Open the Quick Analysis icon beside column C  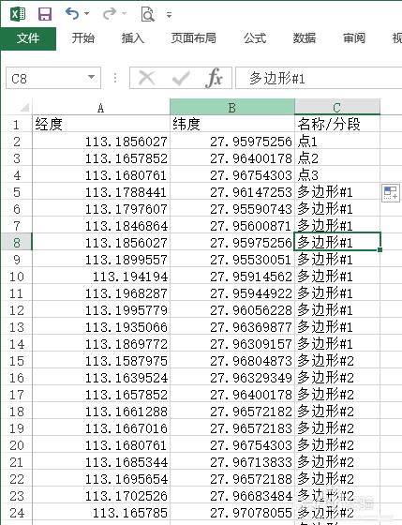(x=390, y=193)
